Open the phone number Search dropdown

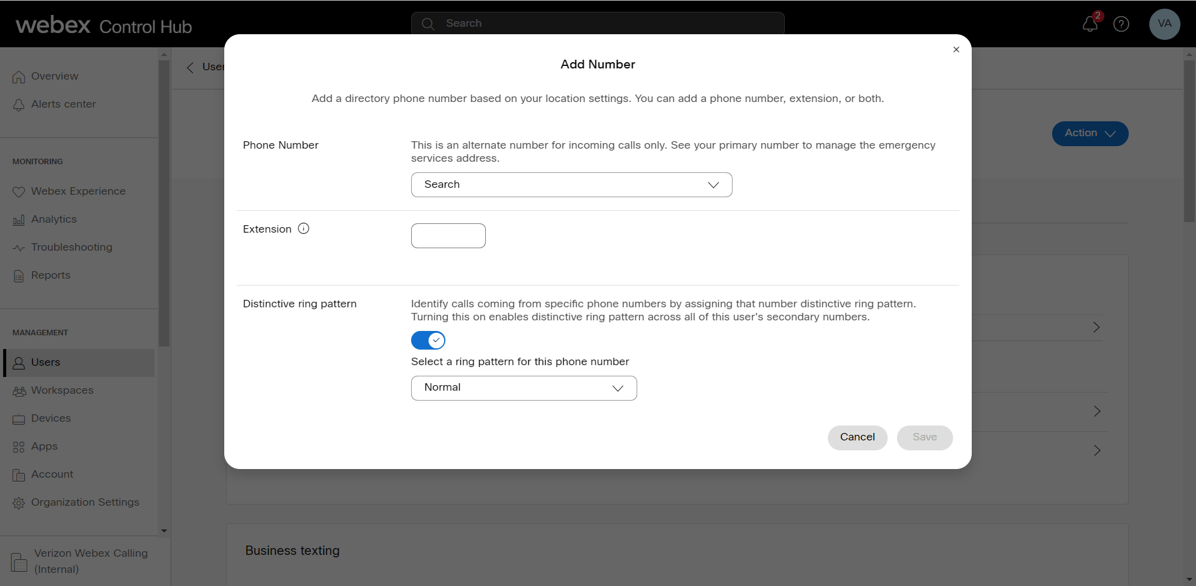point(571,185)
